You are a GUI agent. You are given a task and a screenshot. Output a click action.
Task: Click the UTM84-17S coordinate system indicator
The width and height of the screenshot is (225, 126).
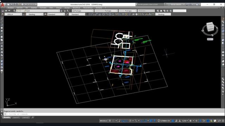(164, 121)
